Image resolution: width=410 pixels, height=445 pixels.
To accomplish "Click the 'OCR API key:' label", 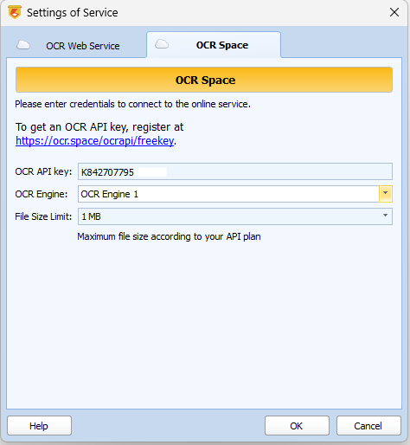I will pyautogui.click(x=43, y=171).
